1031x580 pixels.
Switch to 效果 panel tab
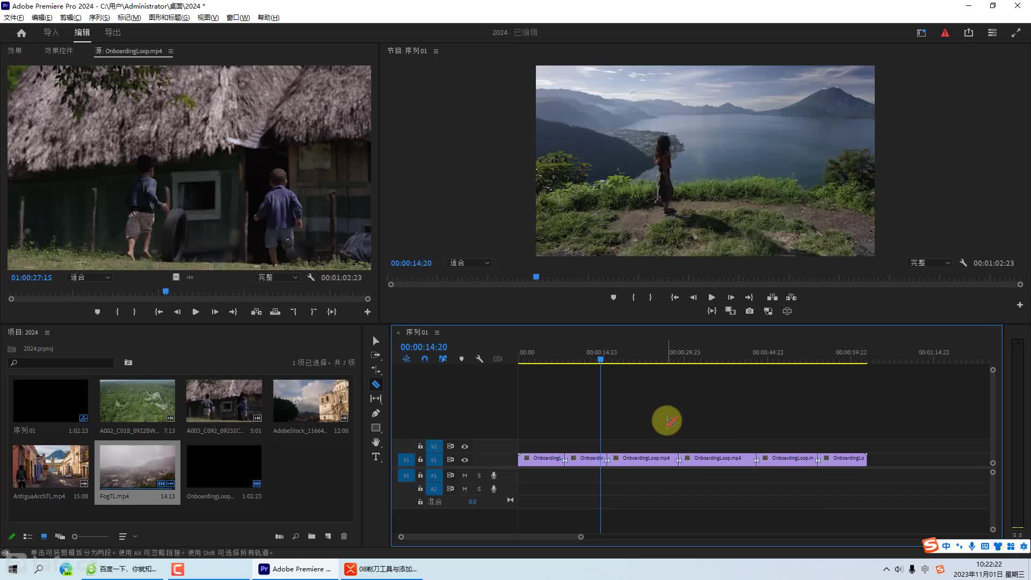pyautogui.click(x=14, y=50)
